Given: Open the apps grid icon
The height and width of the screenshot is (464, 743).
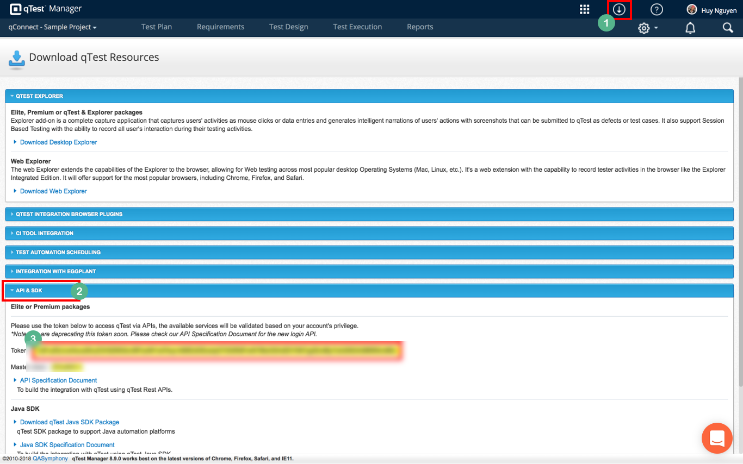Looking at the screenshot, I should click(x=584, y=9).
